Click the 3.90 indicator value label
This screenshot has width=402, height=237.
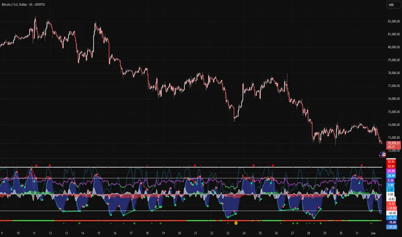point(390,185)
